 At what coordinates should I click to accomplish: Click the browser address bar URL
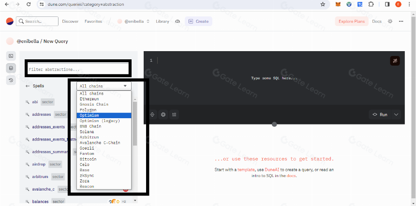click(86, 4)
